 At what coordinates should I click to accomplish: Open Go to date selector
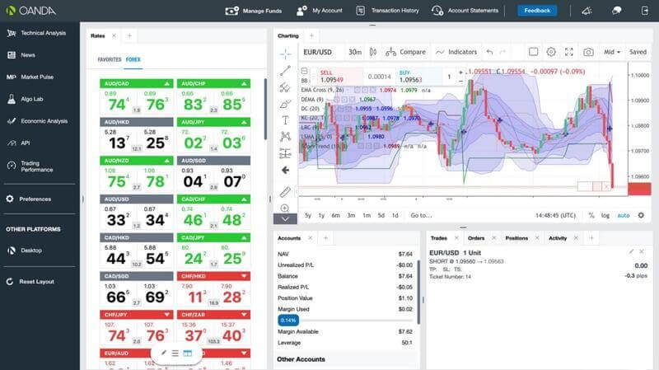(x=421, y=215)
